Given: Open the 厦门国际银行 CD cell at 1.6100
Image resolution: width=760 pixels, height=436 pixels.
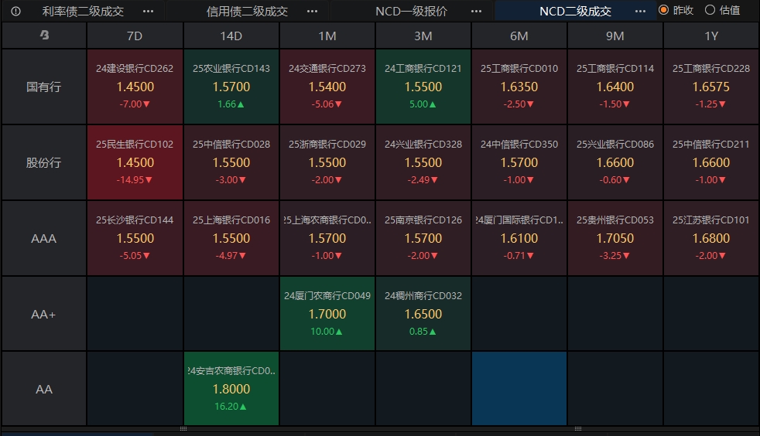Looking at the screenshot, I should [519, 239].
